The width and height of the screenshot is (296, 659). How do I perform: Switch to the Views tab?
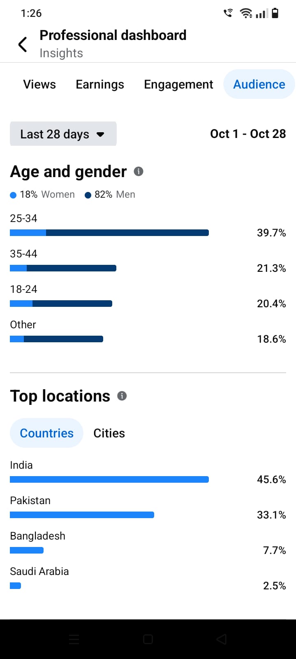[x=39, y=84]
